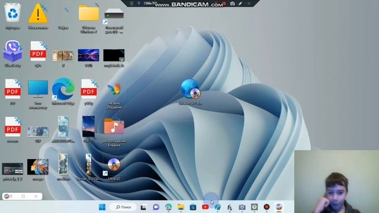Screen dimensions: 379x213
Task: Open the horizontal blue banknote image thumbnail
Action: coord(38,131)
